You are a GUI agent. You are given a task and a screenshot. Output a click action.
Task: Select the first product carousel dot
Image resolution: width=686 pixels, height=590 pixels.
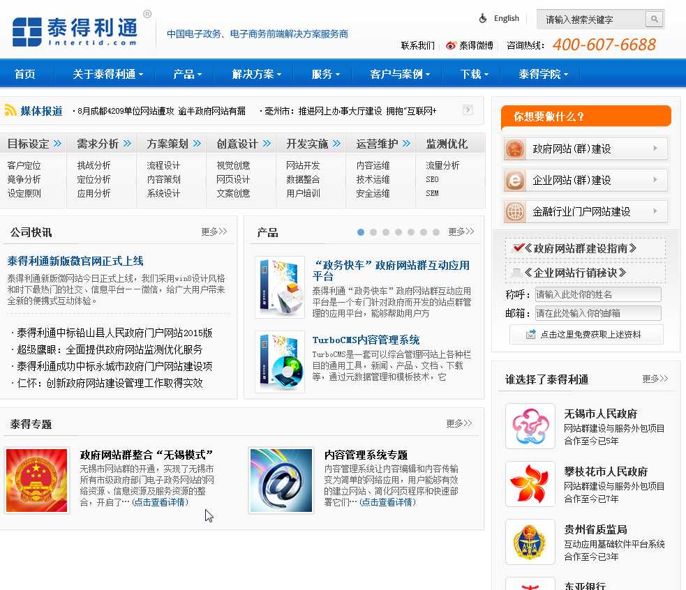pos(361,232)
